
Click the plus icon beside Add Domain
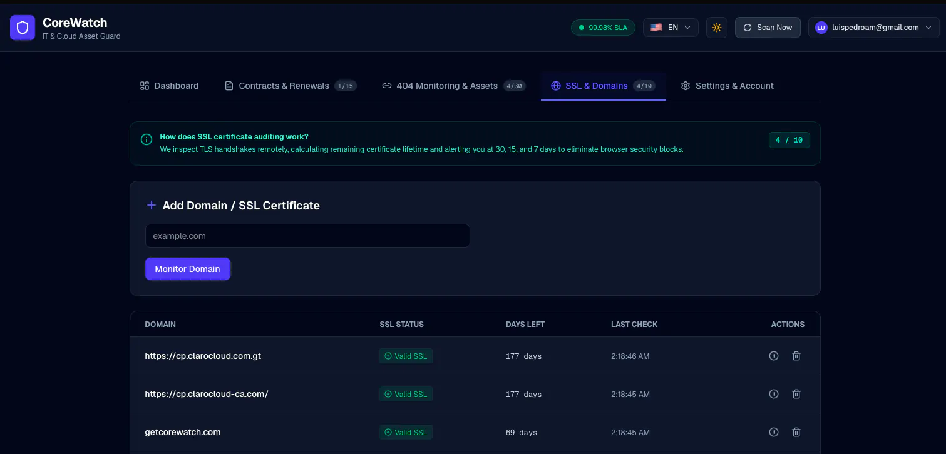[151, 205]
